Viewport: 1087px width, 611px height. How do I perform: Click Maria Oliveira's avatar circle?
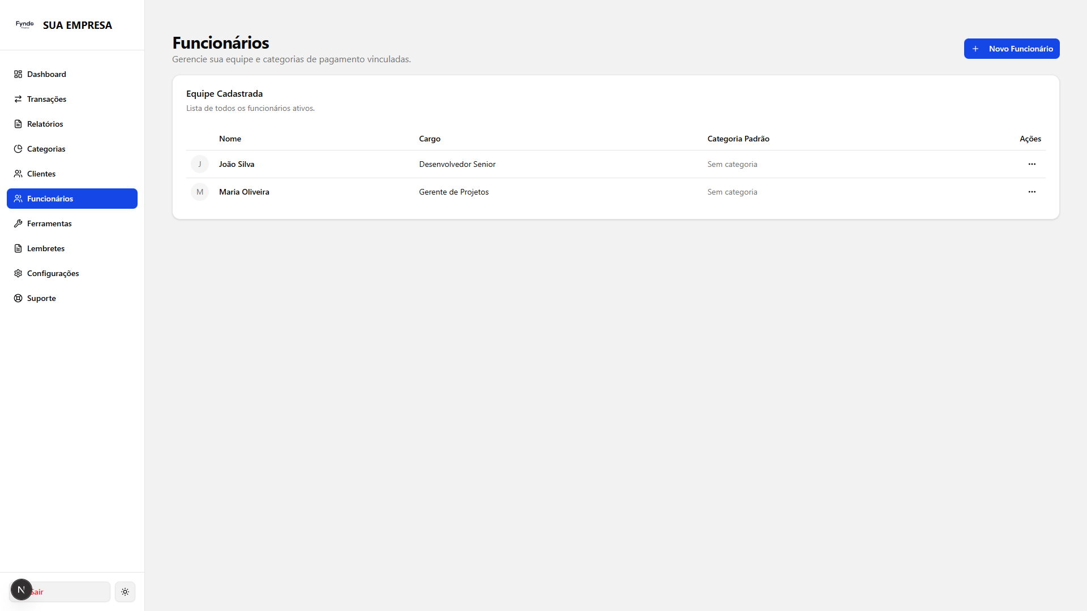tap(200, 192)
